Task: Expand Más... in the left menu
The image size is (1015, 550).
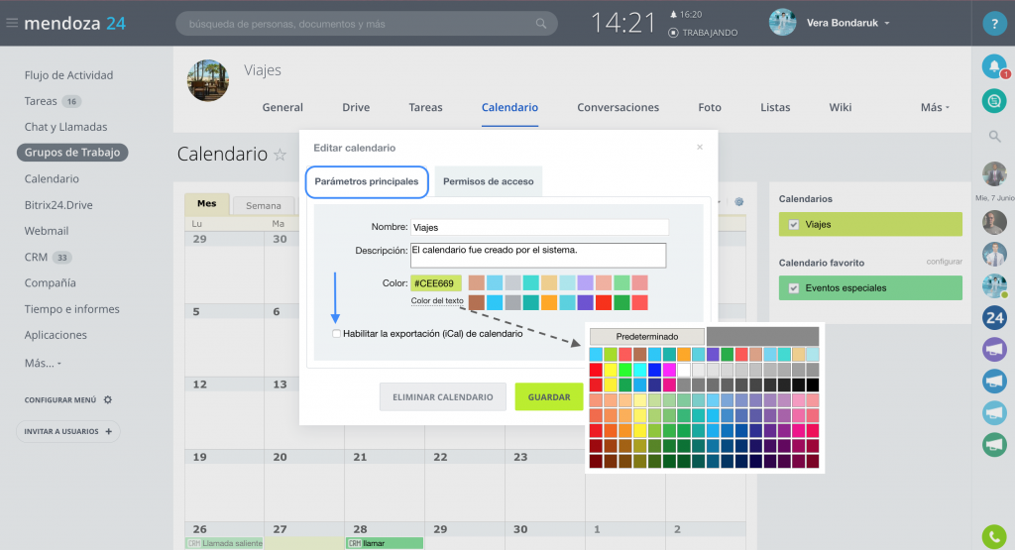Action: pos(43,363)
